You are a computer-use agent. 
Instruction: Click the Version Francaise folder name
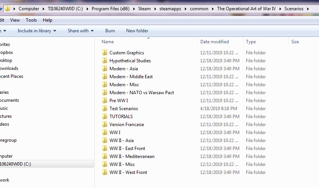(x=127, y=124)
